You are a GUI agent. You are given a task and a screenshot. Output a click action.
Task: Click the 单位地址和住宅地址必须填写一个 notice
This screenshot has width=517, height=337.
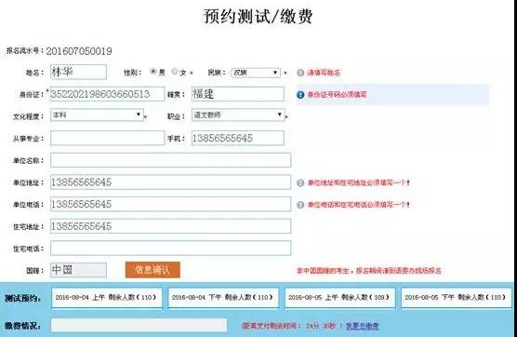click(x=358, y=182)
